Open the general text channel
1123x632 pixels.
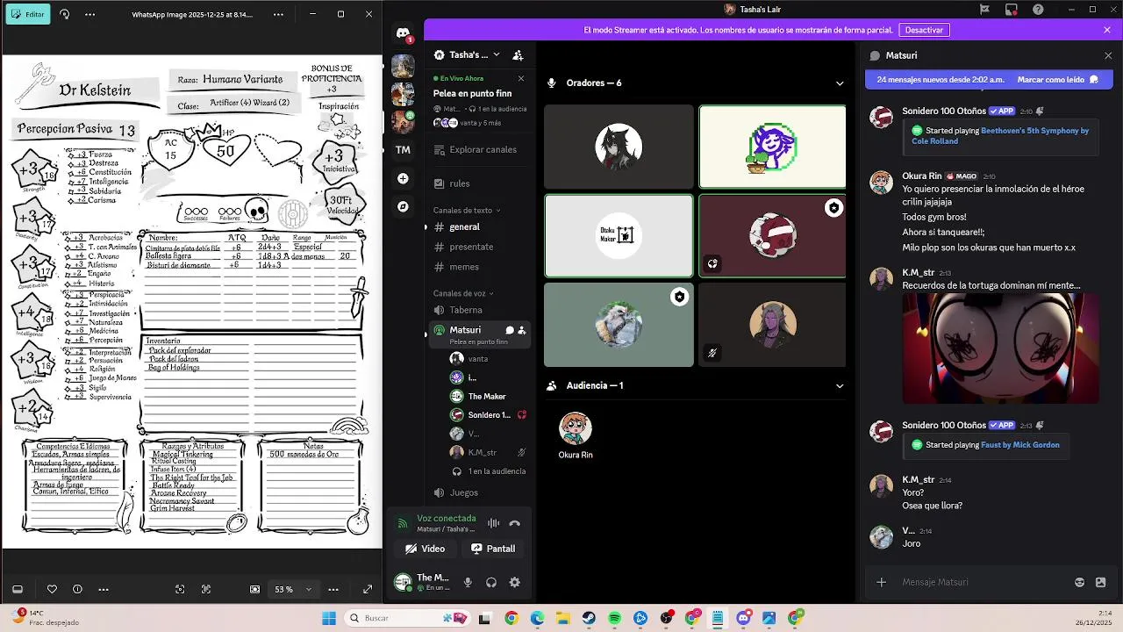click(481, 226)
